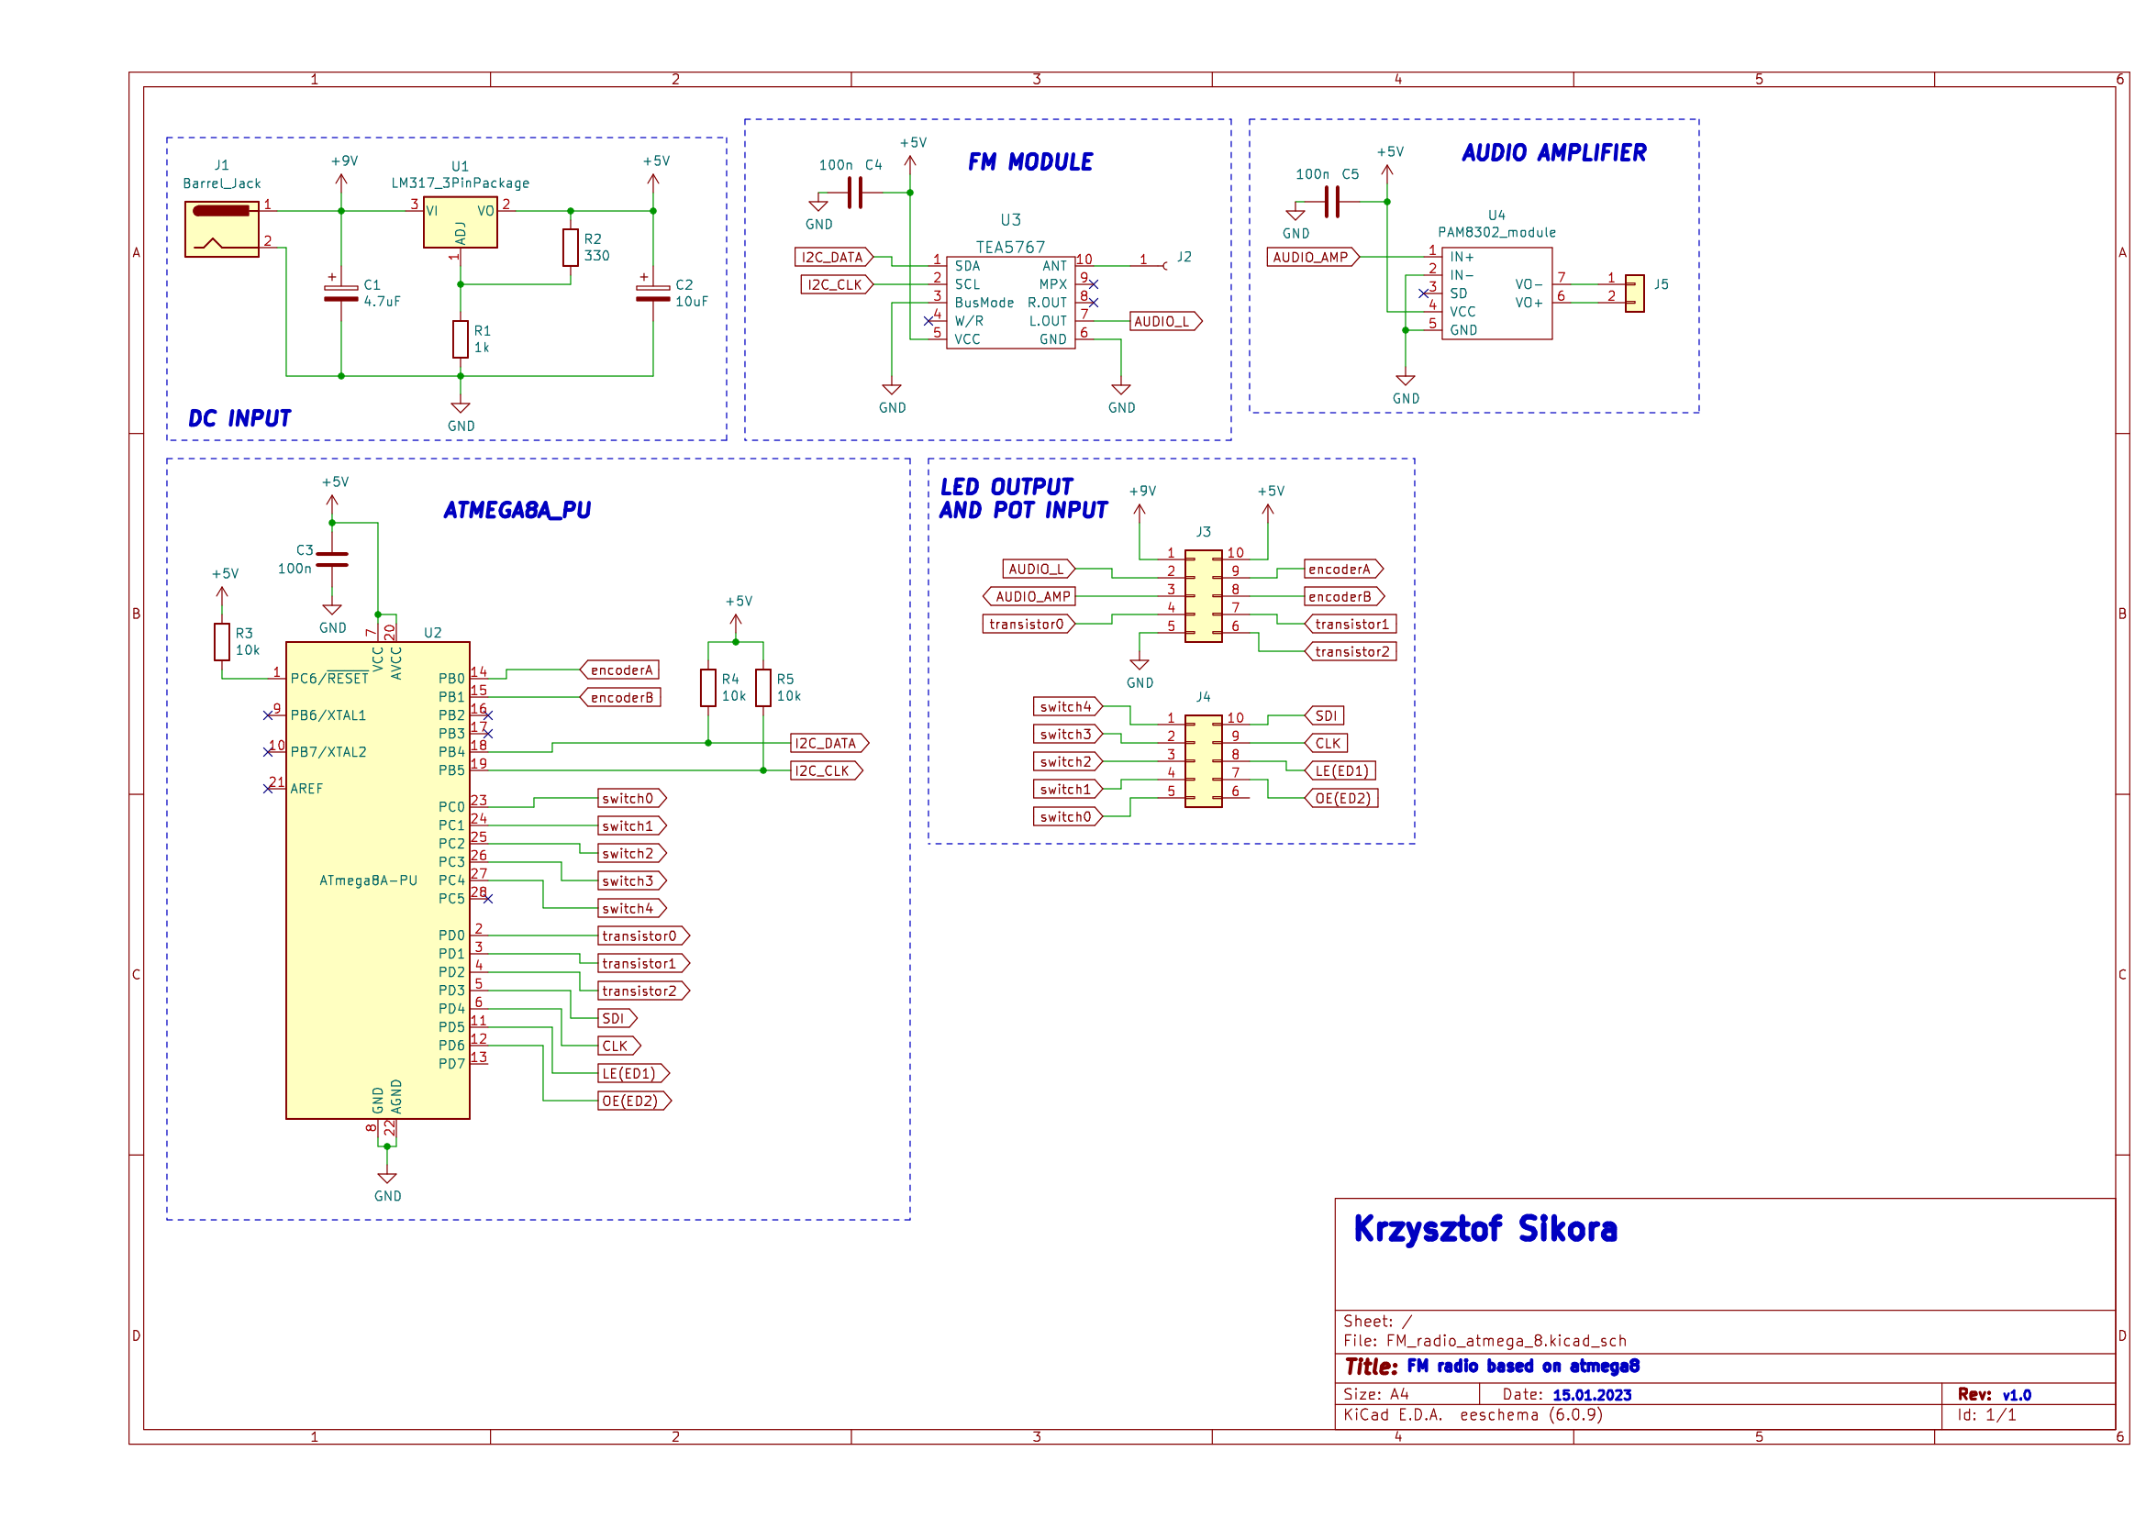Click the transistor2 label beside connector J3
Viewport: 2146px width, 1517px height.
1351,651
